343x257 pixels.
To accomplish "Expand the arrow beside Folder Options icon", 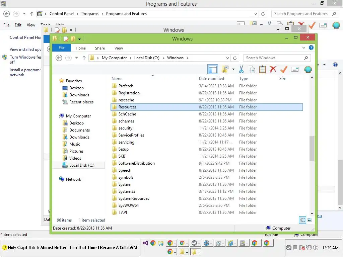I will click(x=233, y=70).
